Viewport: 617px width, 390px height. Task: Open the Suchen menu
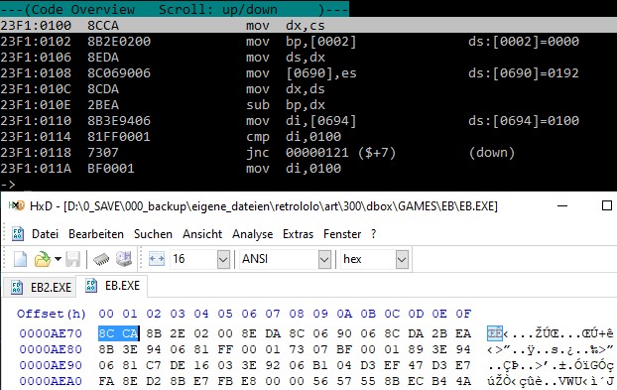(x=153, y=234)
